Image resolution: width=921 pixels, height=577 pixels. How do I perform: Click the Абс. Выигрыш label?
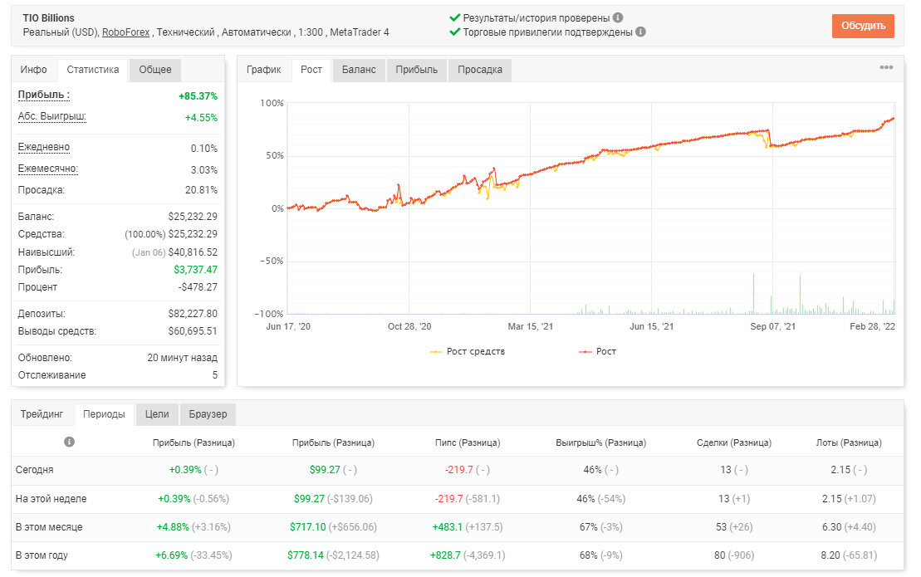pos(51,117)
